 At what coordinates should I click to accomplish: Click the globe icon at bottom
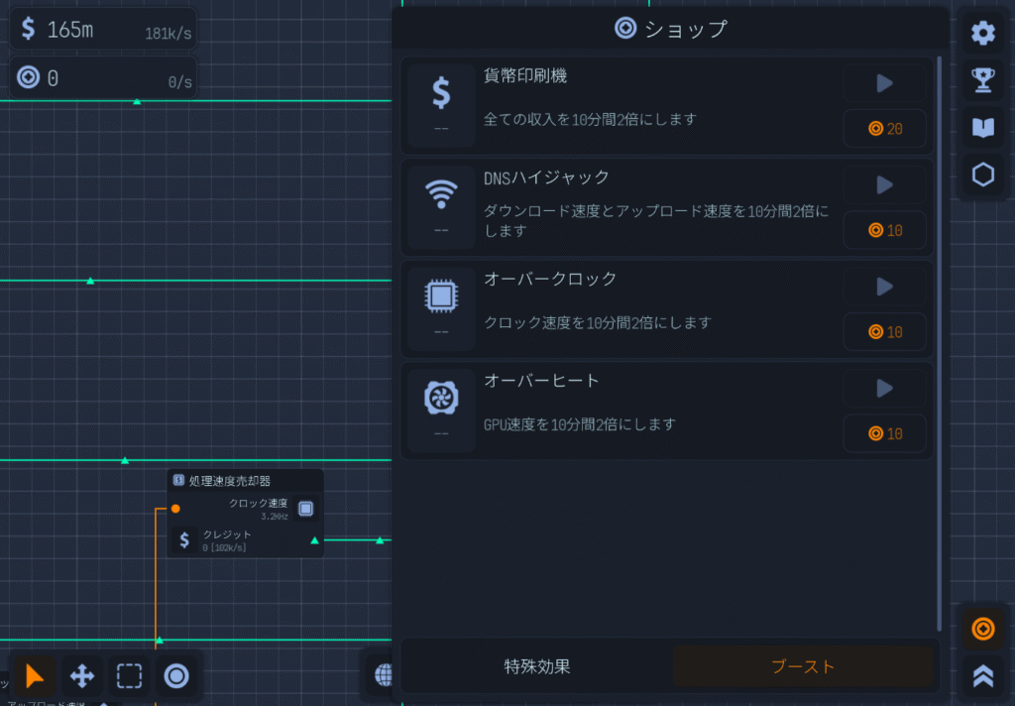click(382, 675)
